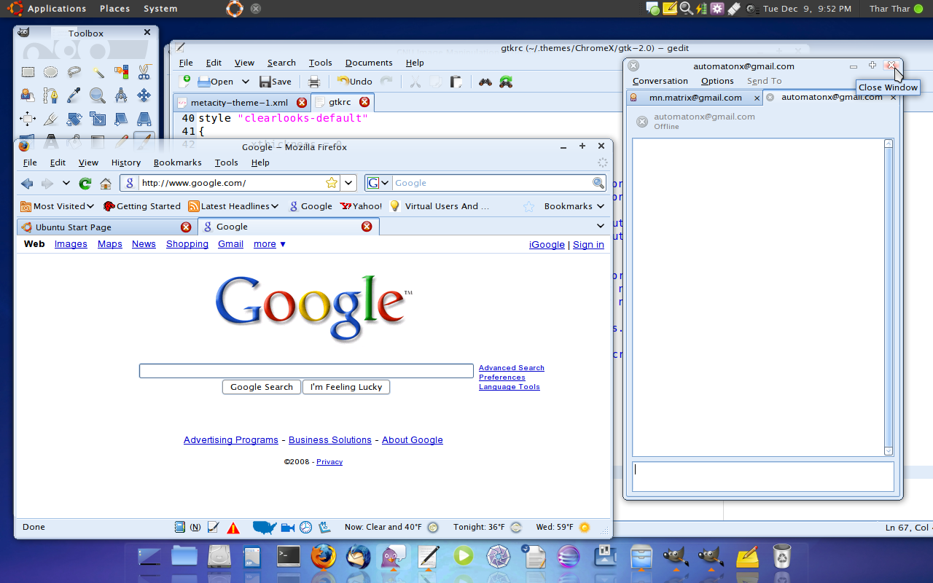Close the gtkrc tab in gedit
The height and width of the screenshot is (583, 933).
coord(364,102)
